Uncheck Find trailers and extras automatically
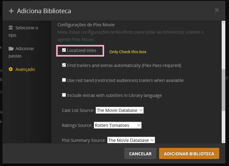 click(x=64, y=65)
